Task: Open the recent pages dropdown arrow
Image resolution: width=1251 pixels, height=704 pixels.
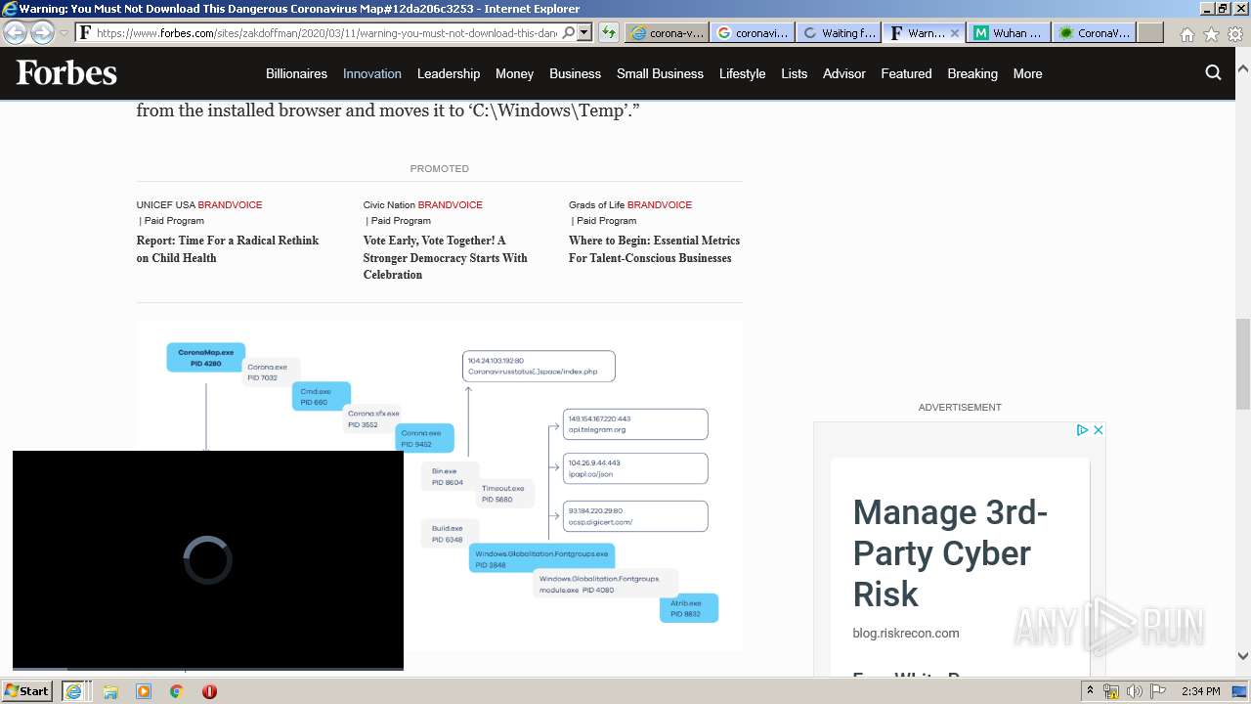Action: [x=64, y=33]
